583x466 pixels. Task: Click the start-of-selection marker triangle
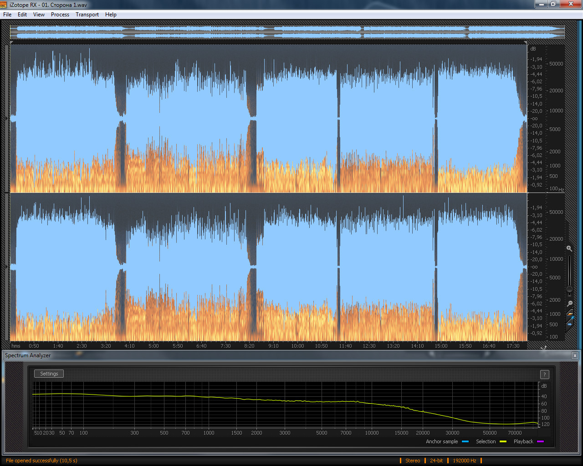coord(12,42)
